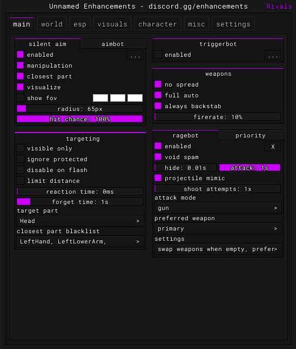Viewport: 296px width, 349px height.
Task: Open the triggerbot '...' keybind button
Action: point(273,55)
